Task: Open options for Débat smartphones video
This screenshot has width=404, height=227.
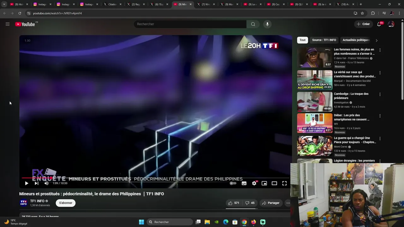Action: coord(380,116)
